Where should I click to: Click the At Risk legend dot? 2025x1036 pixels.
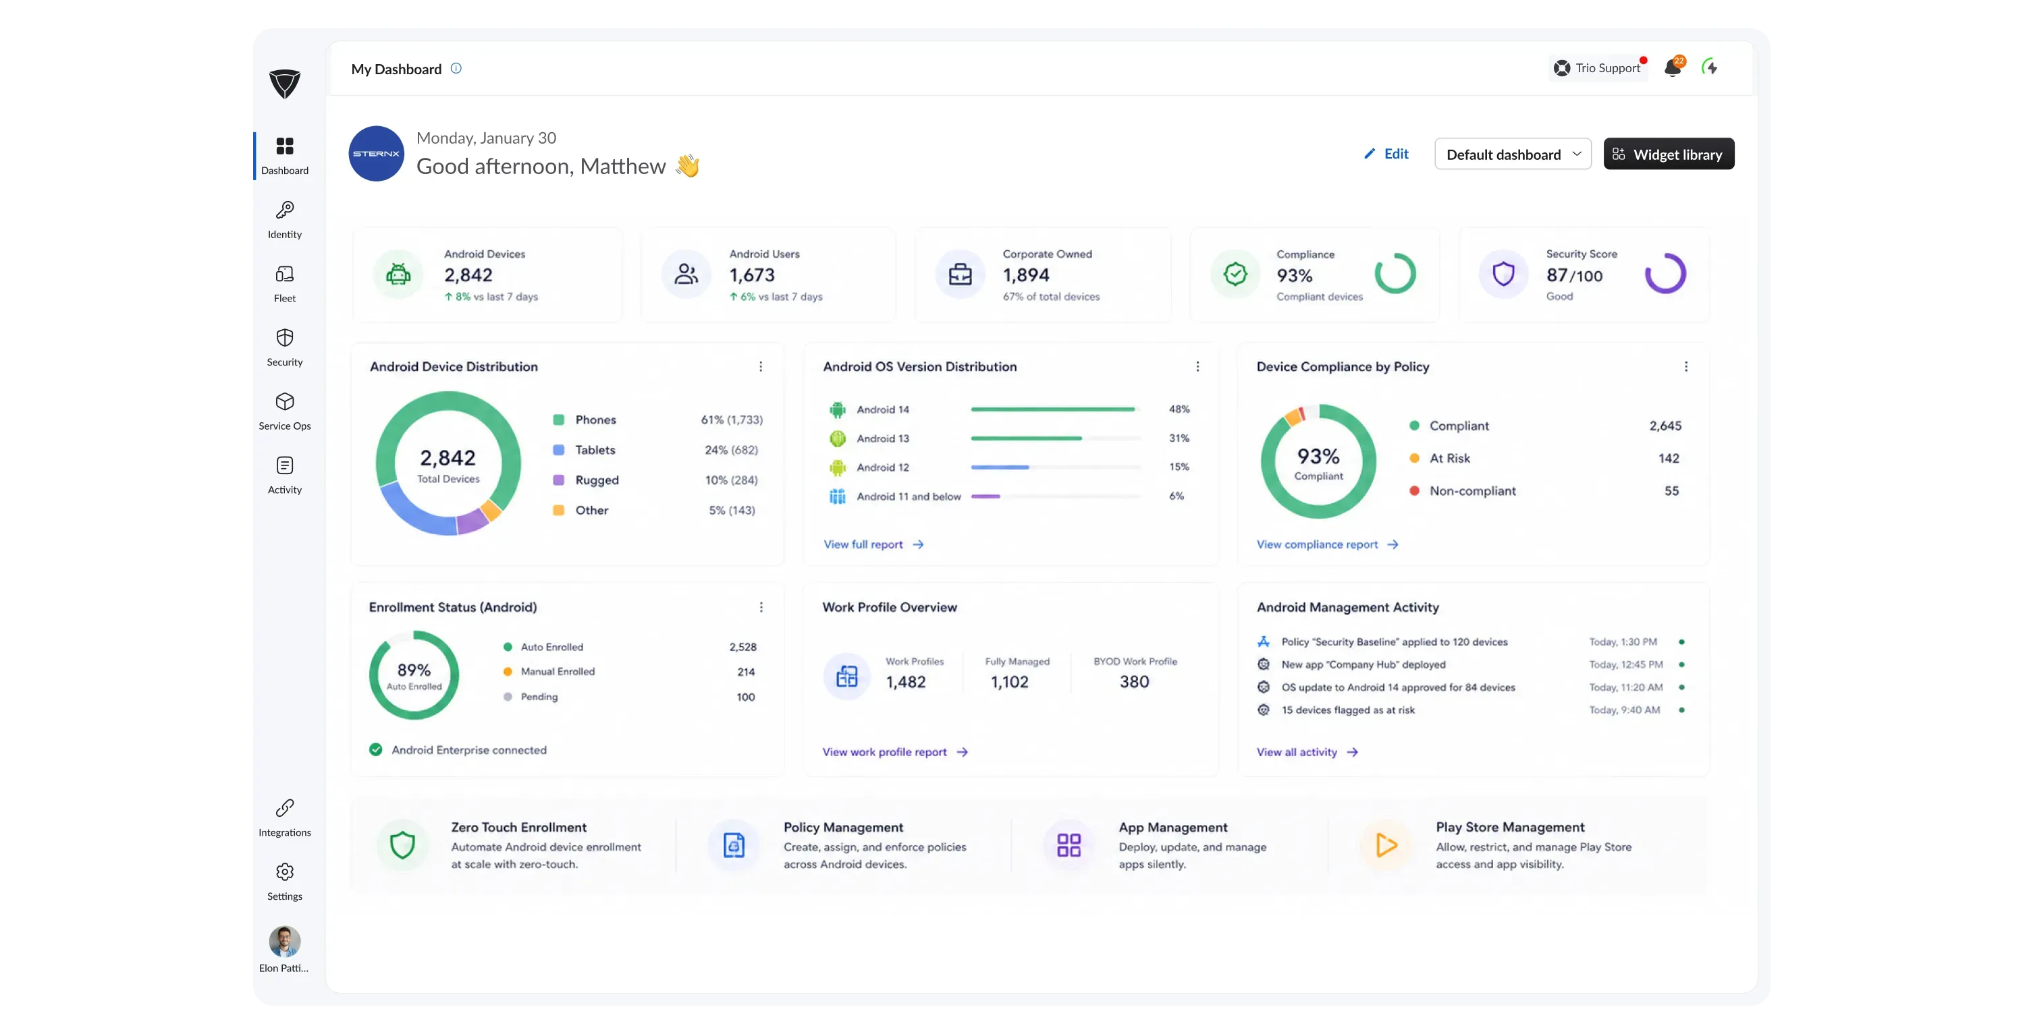pyautogui.click(x=1413, y=458)
